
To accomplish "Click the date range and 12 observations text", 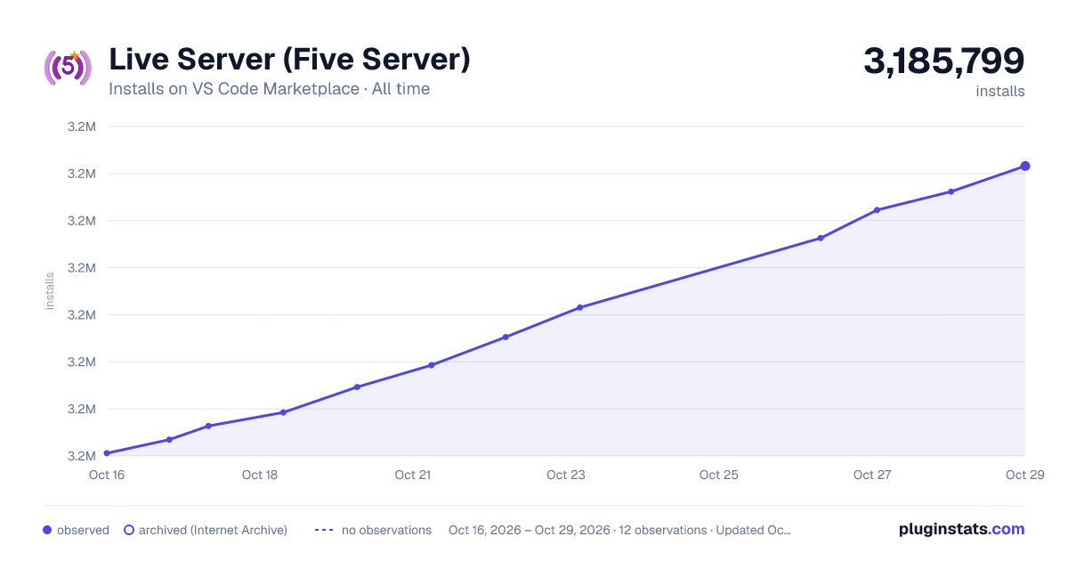I will pyautogui.click(x=619, y=530).
